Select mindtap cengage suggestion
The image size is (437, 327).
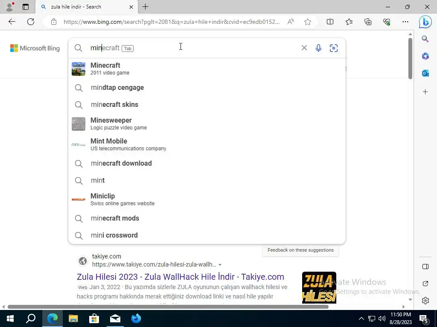(x=207, y=88)
